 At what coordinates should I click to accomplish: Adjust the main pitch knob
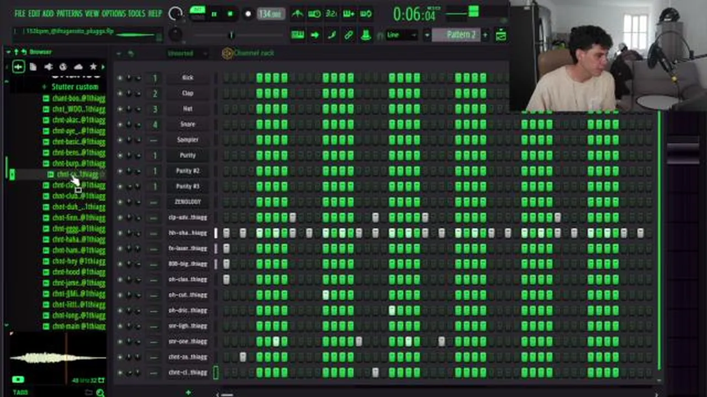(175, 35)
